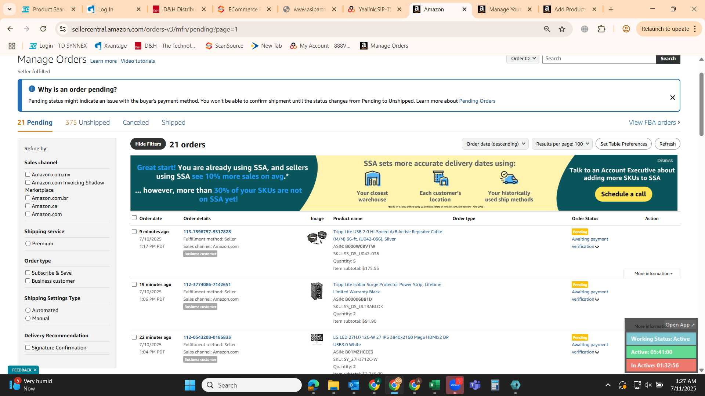
Task: Open Outlook from the taskbar
Action: coord(354,385)
